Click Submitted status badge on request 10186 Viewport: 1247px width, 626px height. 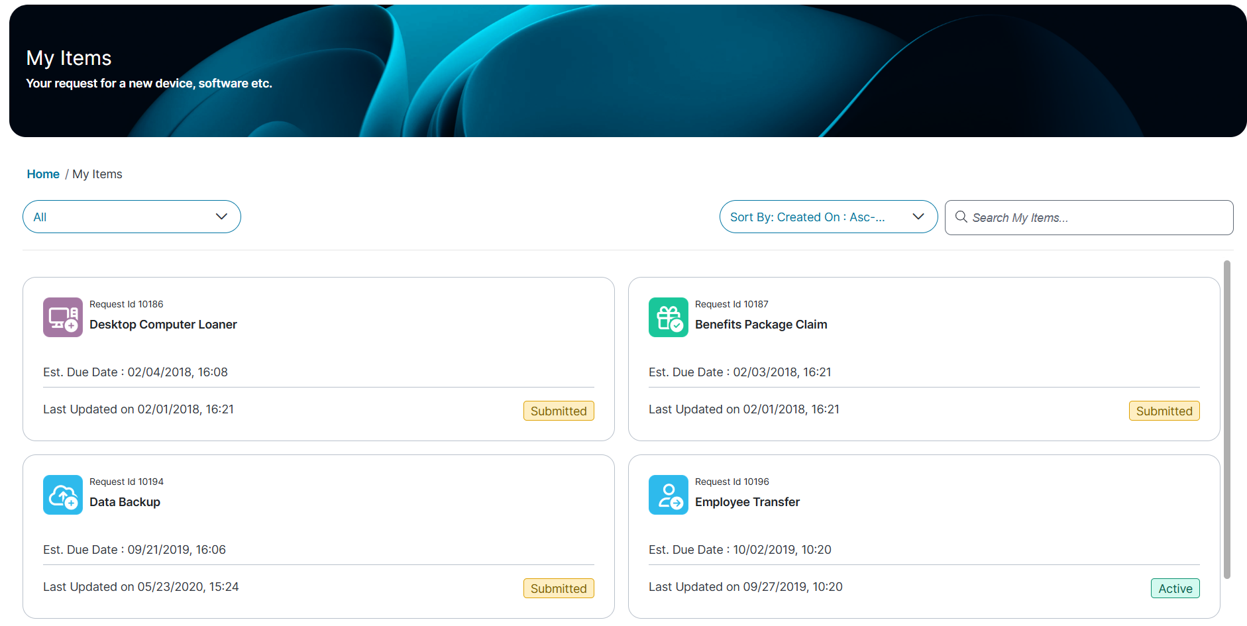[x=558, y=411]
